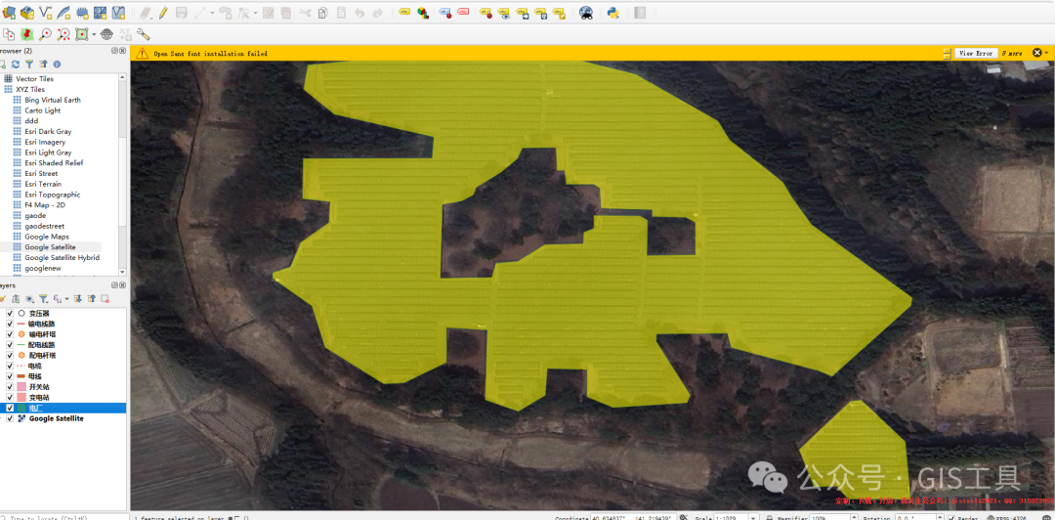Select Vector Tiles in Browser tree
This screenshot has height=520, width=1055.
coord(34,79)
